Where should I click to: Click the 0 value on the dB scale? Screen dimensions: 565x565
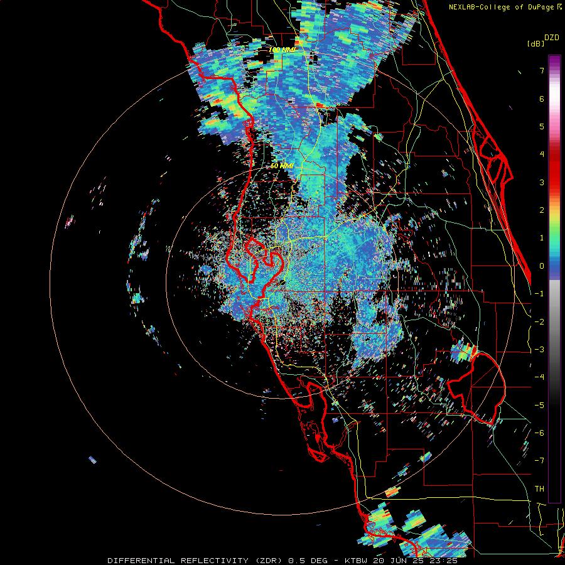coord(542,266)
